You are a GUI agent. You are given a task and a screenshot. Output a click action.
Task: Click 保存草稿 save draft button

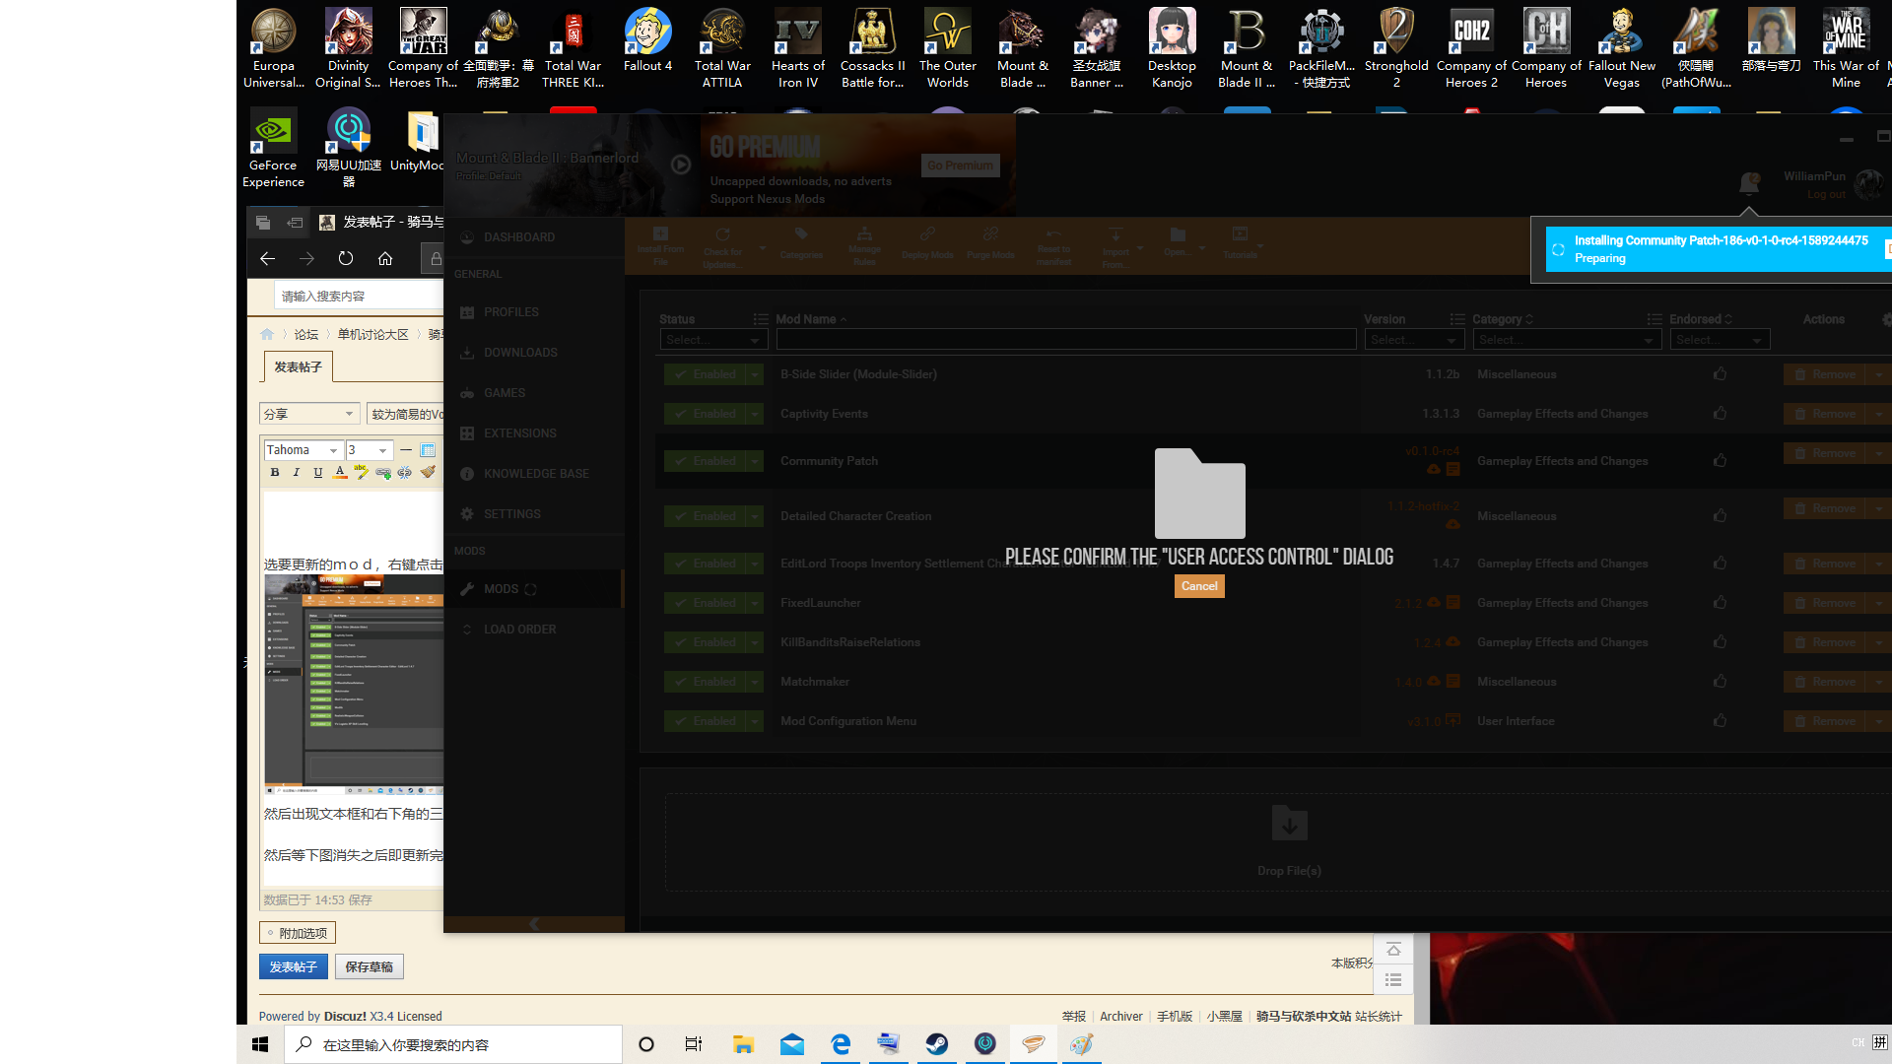click(x=370, y=967)
